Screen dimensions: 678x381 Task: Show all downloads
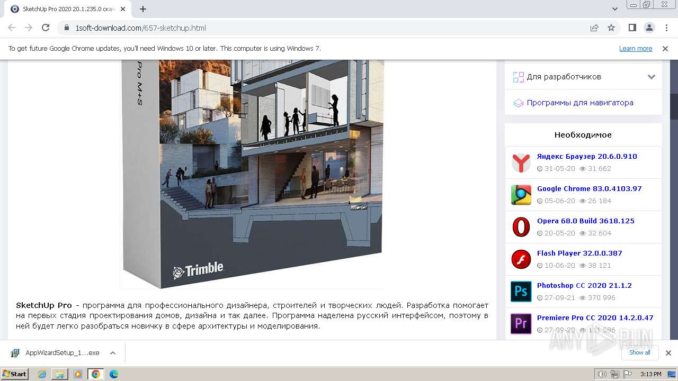pos(639,352)
